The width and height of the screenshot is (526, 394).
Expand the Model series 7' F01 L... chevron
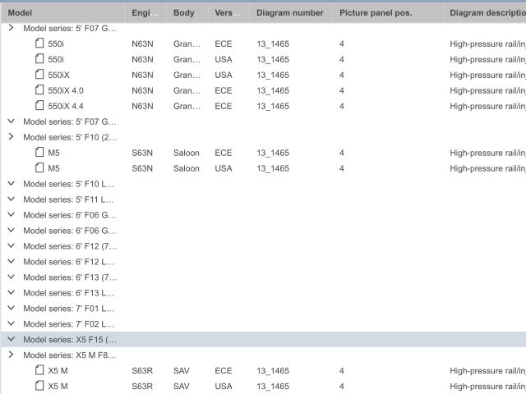(x=12, y=309)
